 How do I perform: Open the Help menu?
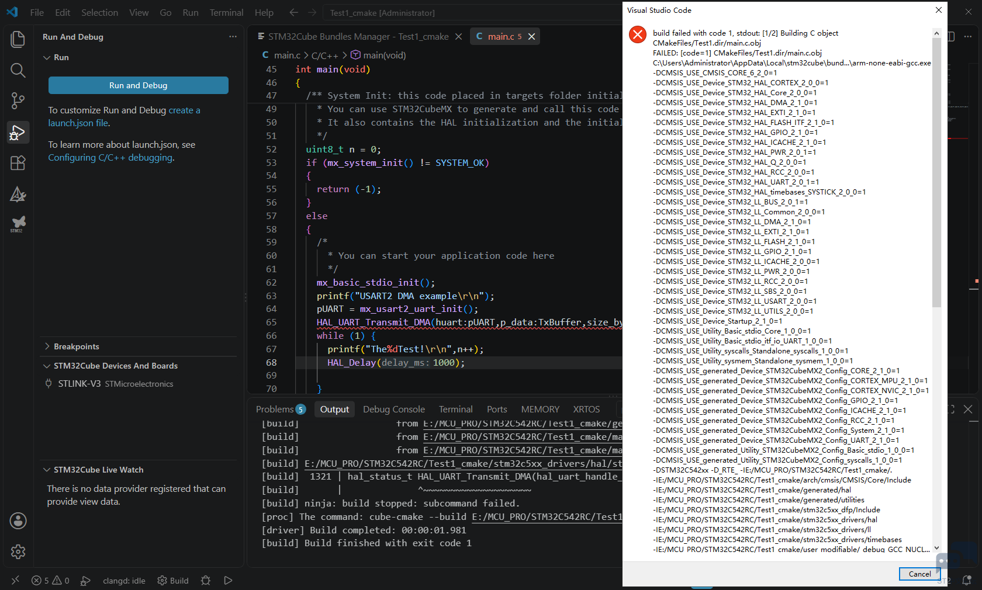click(x=264, y=12)
